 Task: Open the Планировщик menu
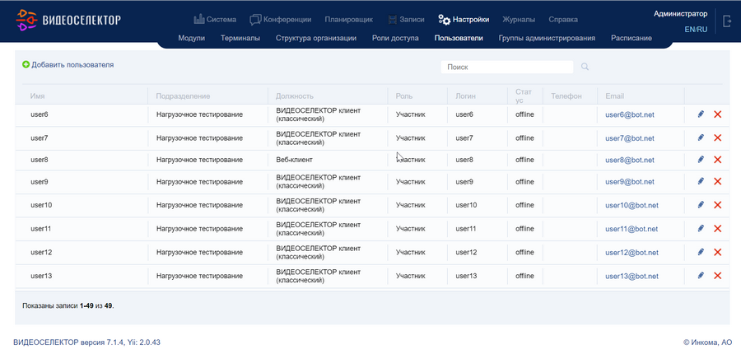(349, 20)
